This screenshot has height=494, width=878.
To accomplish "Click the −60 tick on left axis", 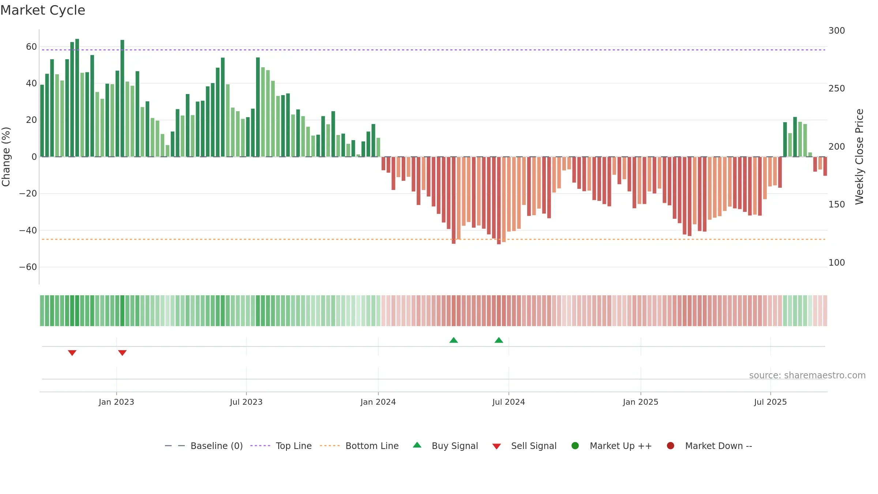I will pyautogui.click(x=28, y=267).
